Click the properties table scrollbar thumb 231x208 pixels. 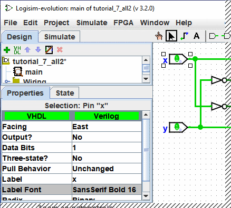146,150
